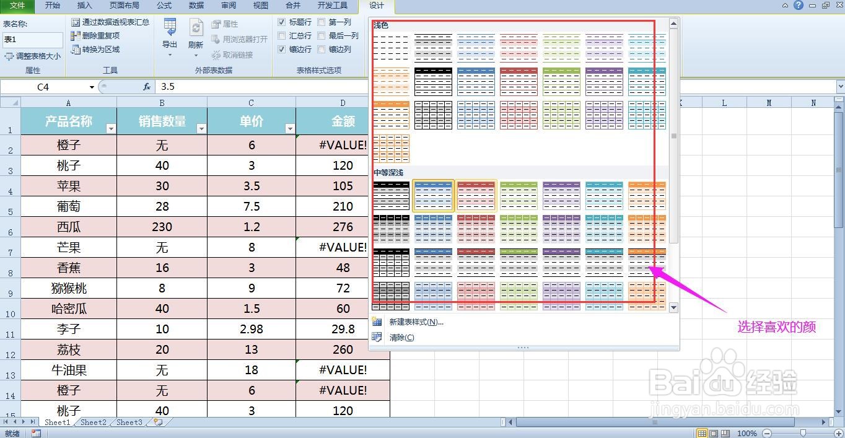Viewport: 845px width, 438px height.
Task: Open the Sheet3 worksheet tab
Action: (129, 422)
